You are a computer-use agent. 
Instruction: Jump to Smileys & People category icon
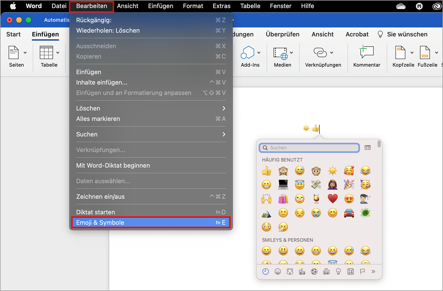click(278, 272)
